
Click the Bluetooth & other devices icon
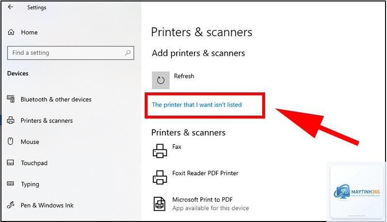(11, 99)
